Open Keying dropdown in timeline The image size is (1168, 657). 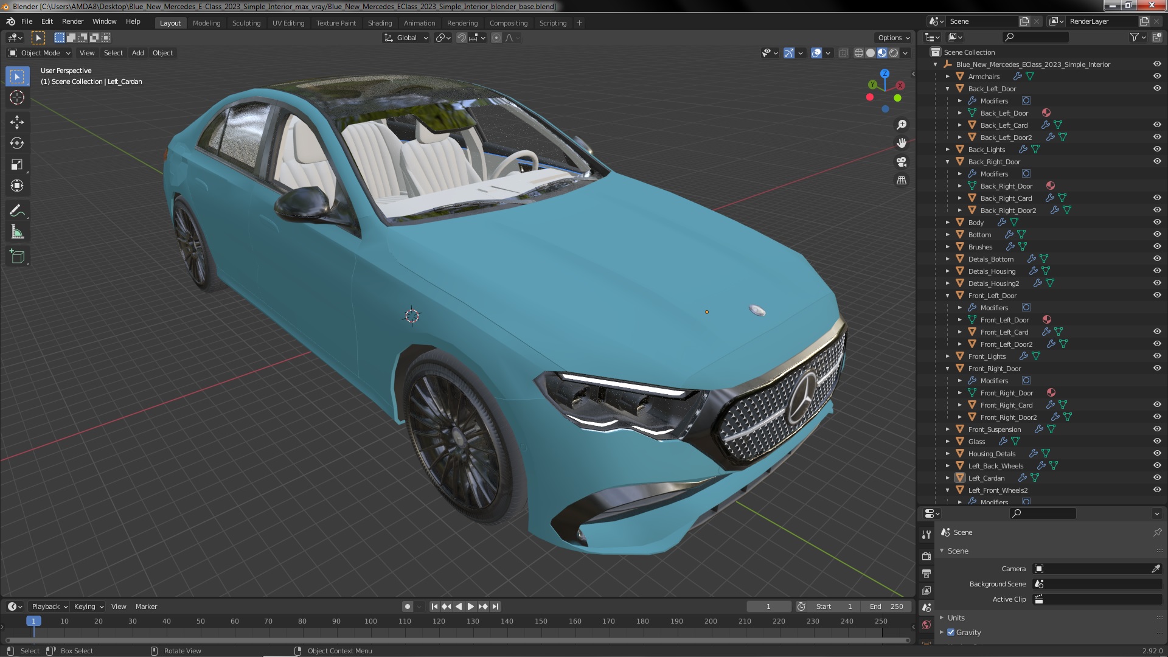click(89, 607)
